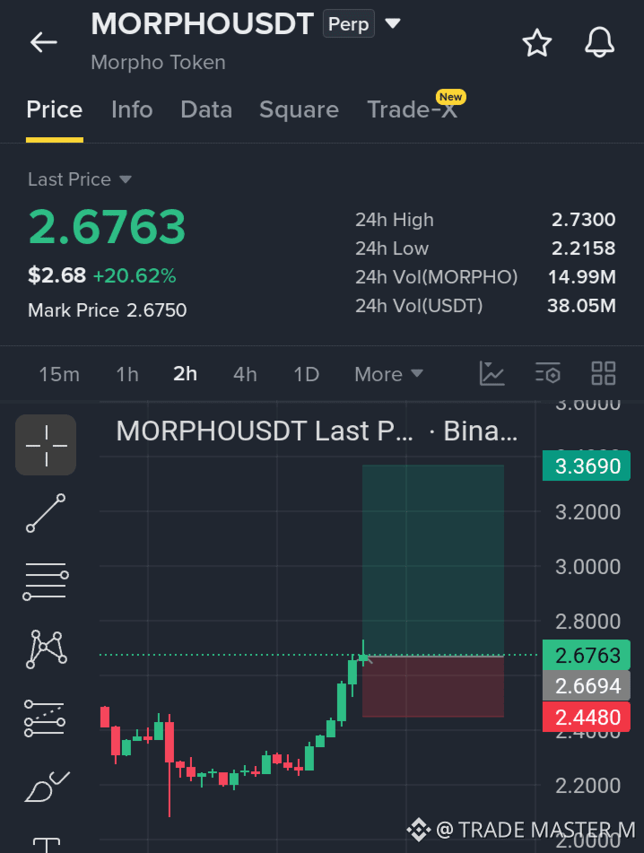Select the horizontal lines drawing tool
Screen dimensions: 644x853
tap(46, 581)
